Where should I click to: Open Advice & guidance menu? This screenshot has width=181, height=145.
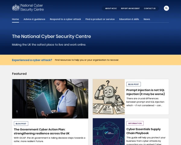pyautogui.click(x=34, y=19)
